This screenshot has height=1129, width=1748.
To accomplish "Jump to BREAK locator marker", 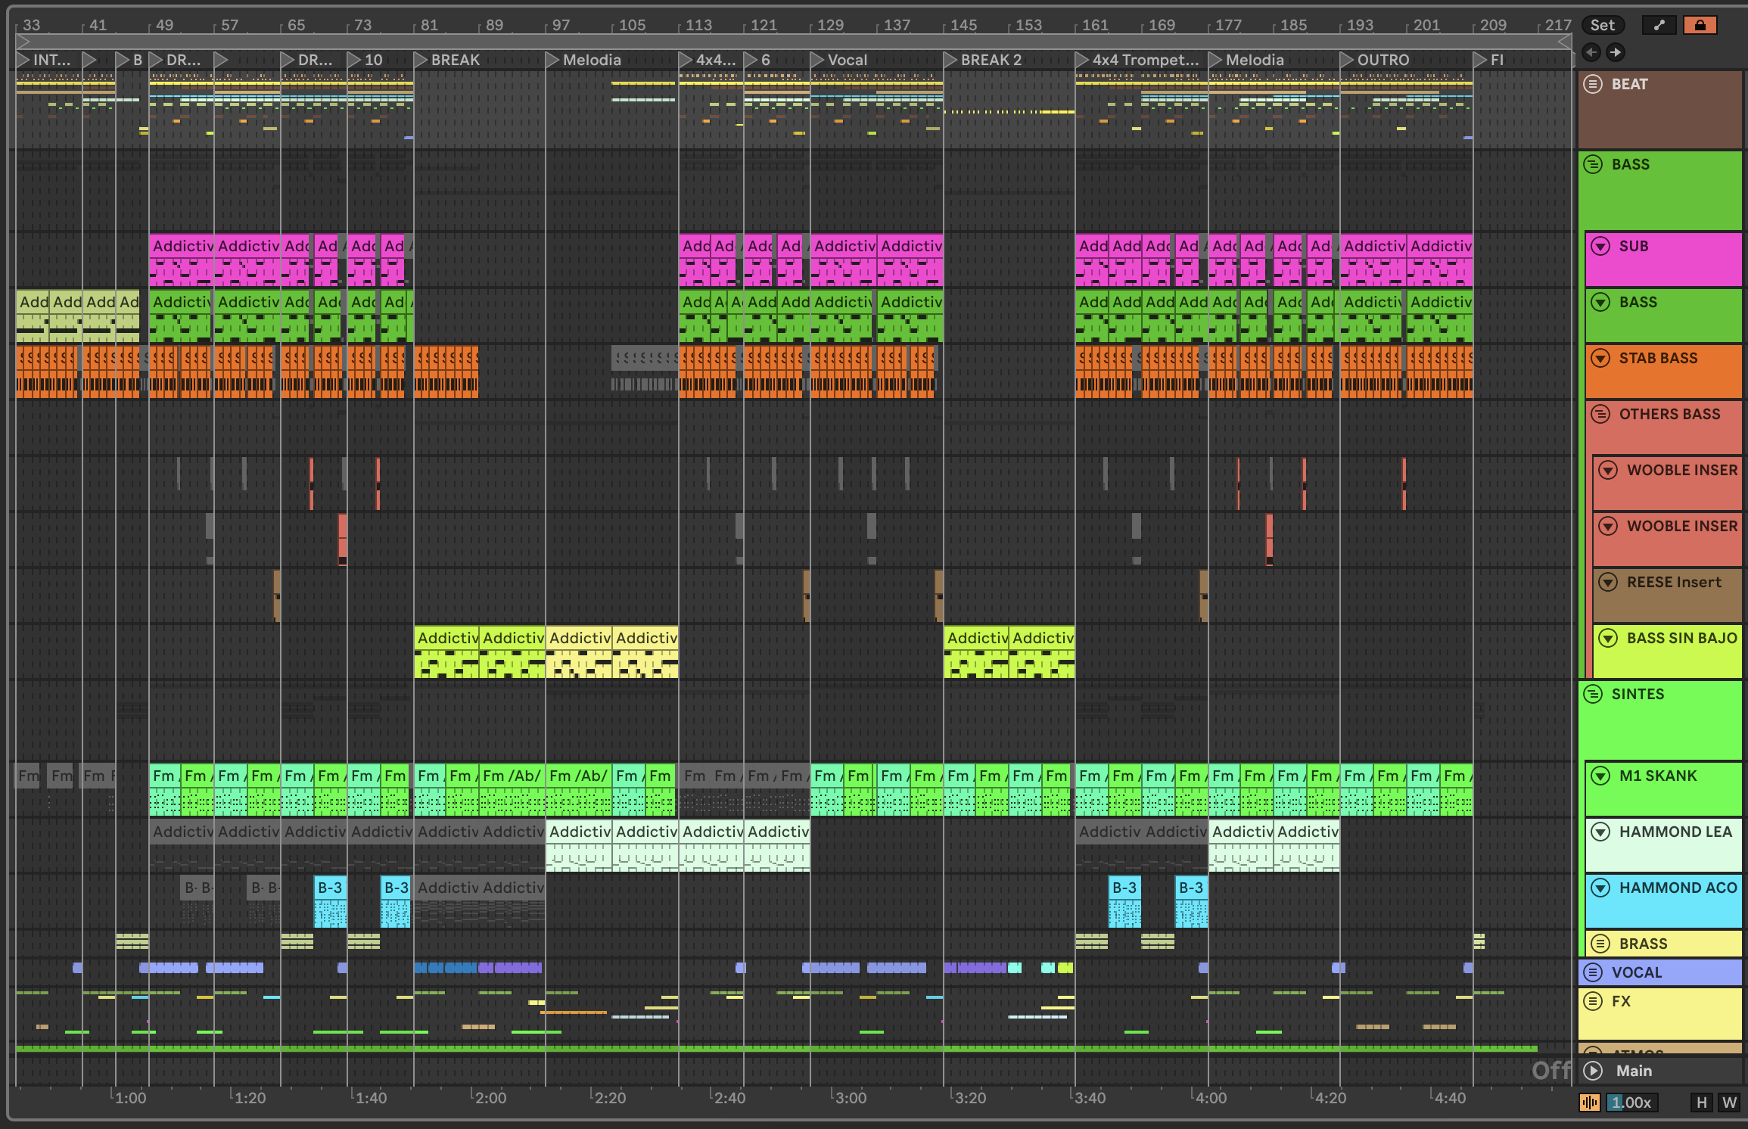I will click(x=421, y=60).
